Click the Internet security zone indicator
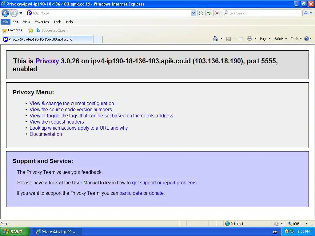 click(234, 224)
